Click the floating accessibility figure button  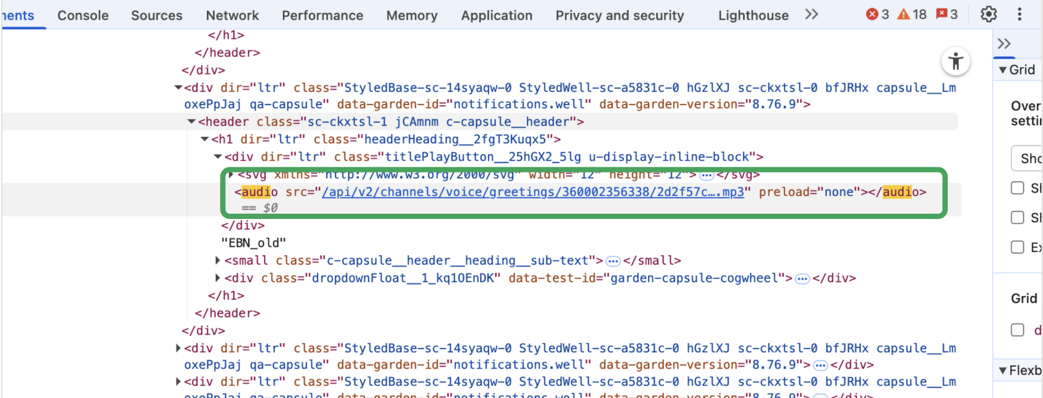pyautogui.click(x=955, y=61)
